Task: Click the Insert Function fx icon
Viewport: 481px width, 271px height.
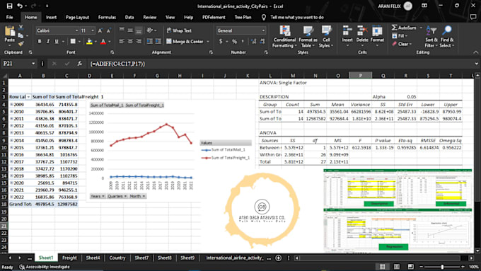Action: click(79, 64)
